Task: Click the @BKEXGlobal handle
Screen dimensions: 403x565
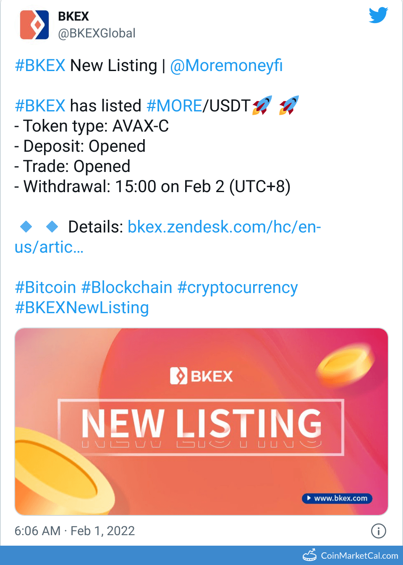Action: click(x=97, y=33)
